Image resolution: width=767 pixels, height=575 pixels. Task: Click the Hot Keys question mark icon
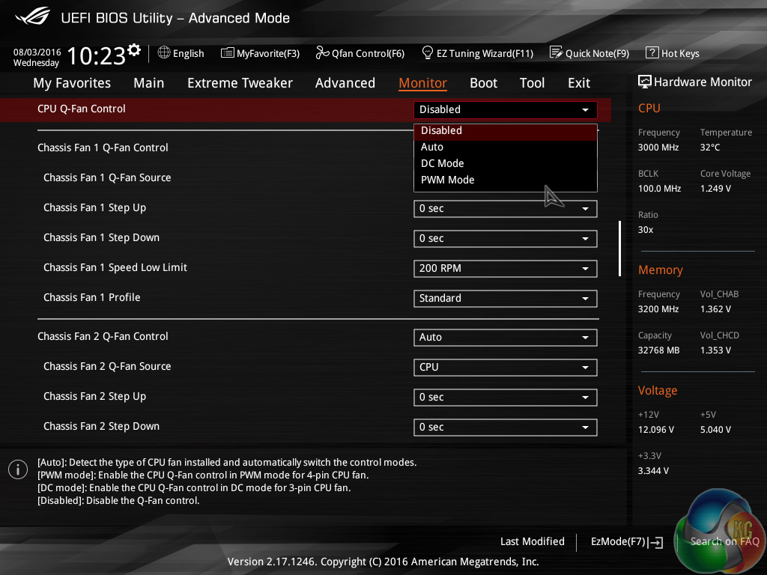(x=652, y=52)
